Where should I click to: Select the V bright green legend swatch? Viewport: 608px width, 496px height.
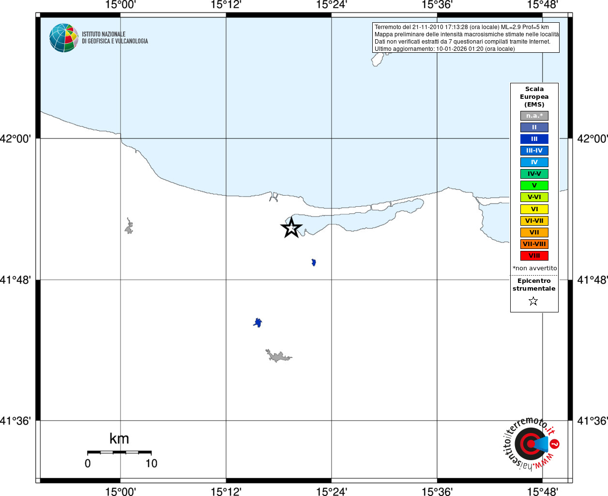point(534,186)
